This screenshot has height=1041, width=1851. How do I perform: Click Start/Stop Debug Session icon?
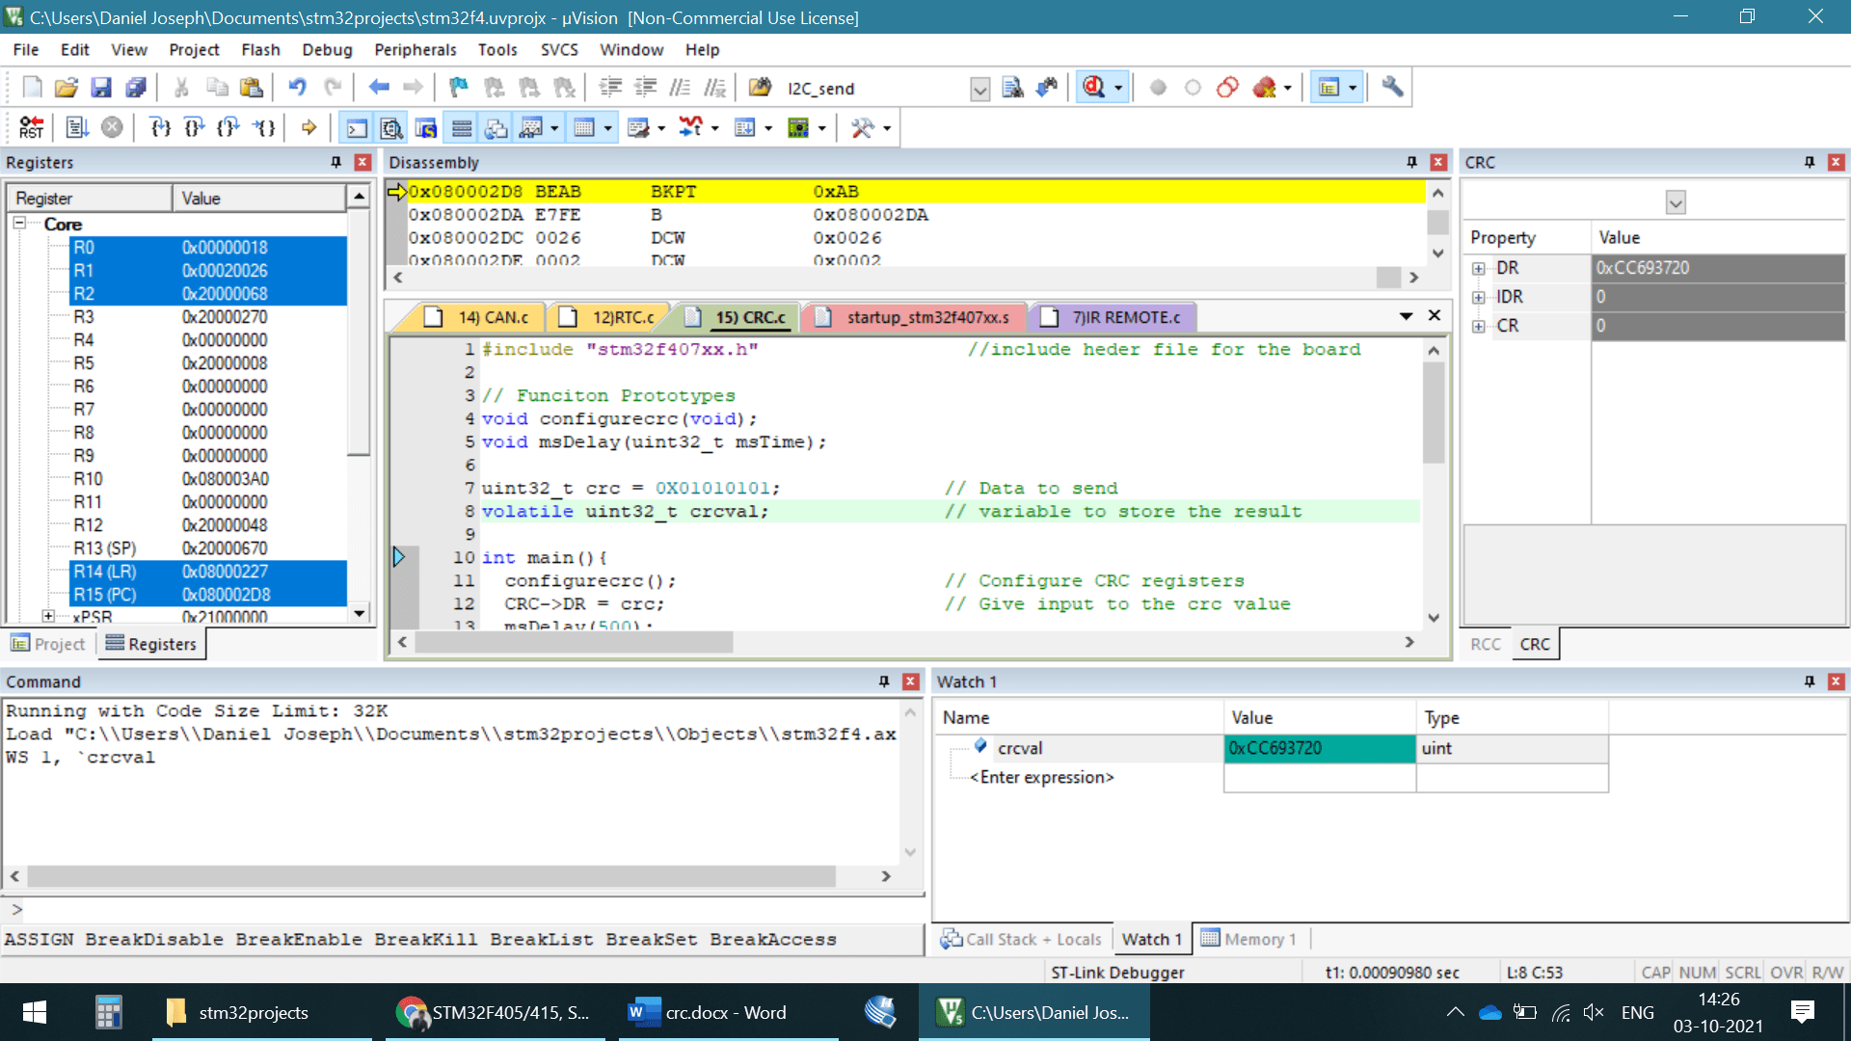pos(1093,88)
